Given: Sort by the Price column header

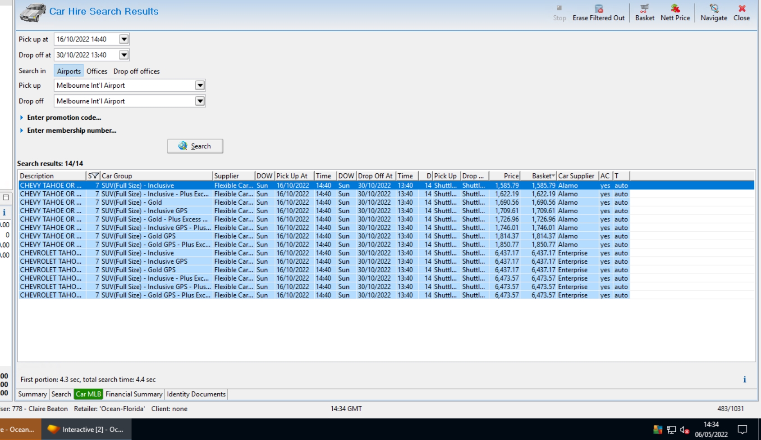Looking at the screenshot, I should coord(505,176).
